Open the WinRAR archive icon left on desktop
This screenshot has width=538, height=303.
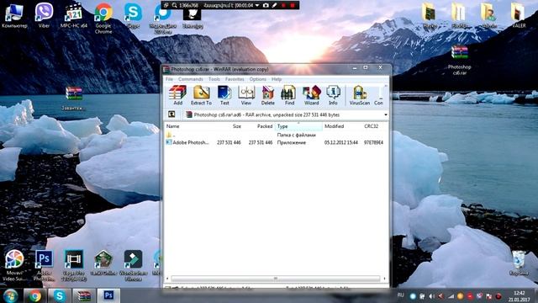point(74,98)
